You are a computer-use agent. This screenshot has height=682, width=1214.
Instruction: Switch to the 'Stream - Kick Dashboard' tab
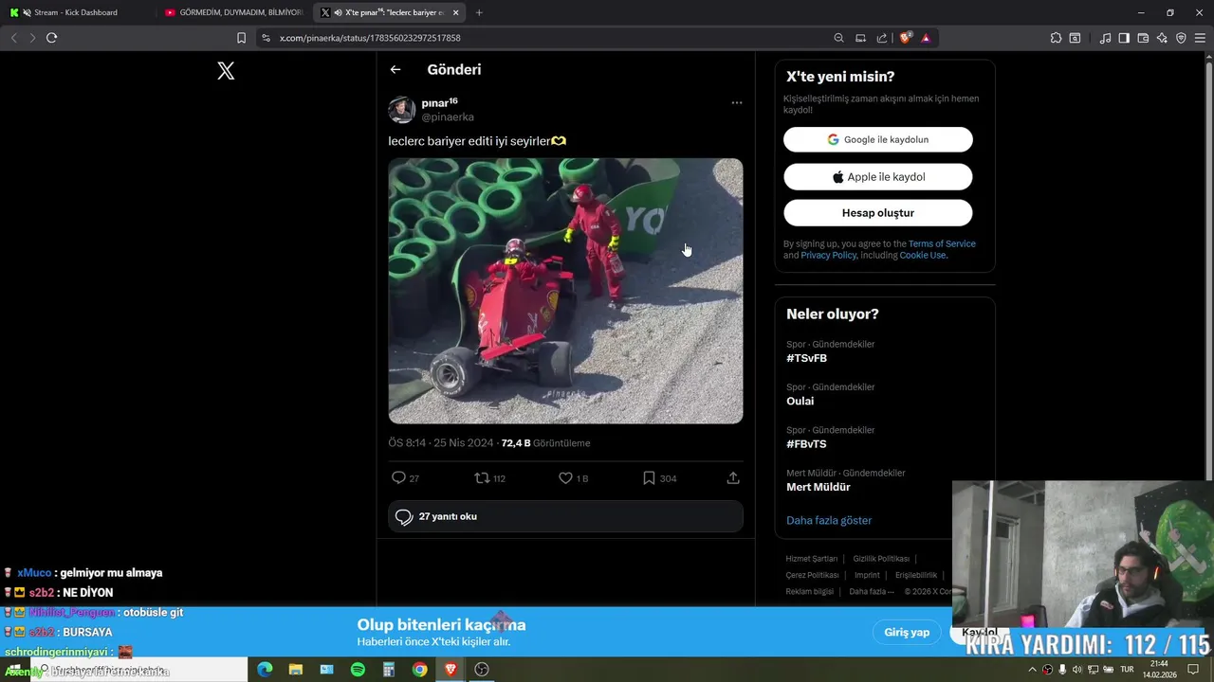[x=76, y=12]
